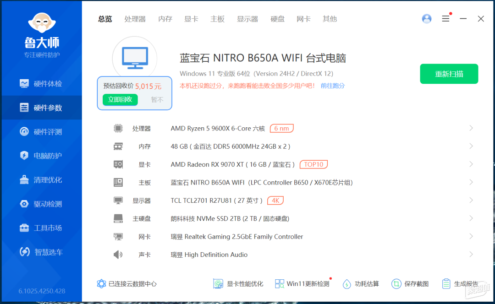This screenshot has width=495, height=304.
Task: Expand the 显卡 row chevron
Action: (471, 164)
